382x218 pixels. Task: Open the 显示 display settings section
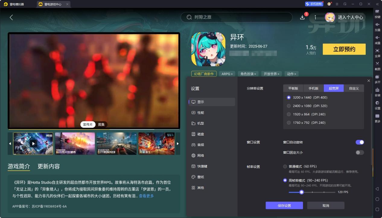coord(212,102)
